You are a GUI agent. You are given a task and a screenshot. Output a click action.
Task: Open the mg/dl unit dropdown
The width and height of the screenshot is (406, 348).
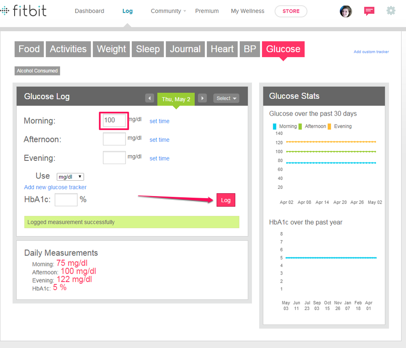(70, 177)
